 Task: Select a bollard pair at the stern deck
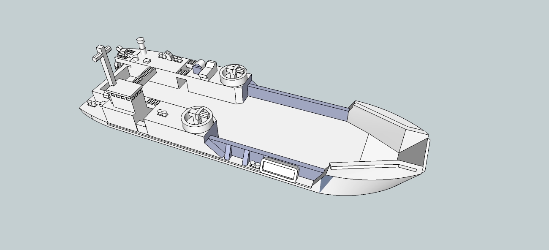pos(92,103)
